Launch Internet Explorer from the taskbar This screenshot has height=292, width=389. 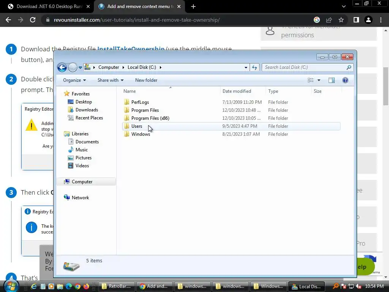click(33, 286)
